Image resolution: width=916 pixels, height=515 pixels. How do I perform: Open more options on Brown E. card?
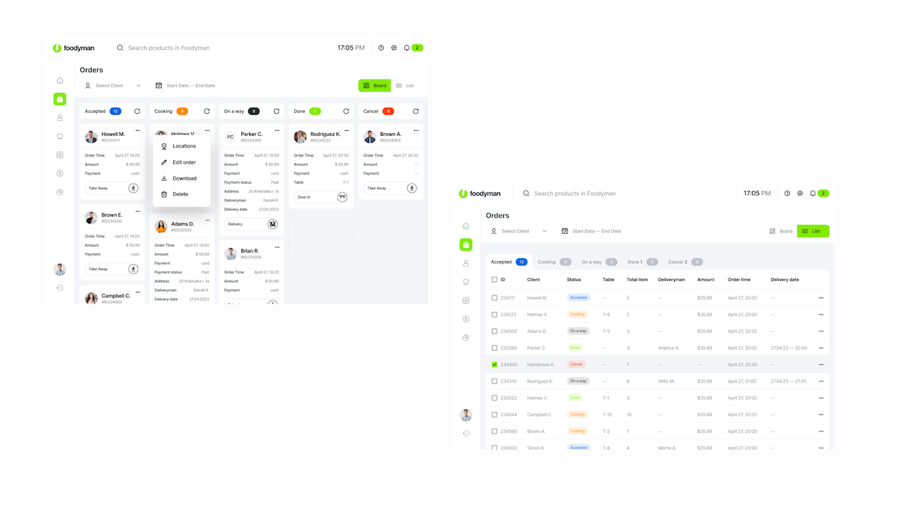[137, 211]
